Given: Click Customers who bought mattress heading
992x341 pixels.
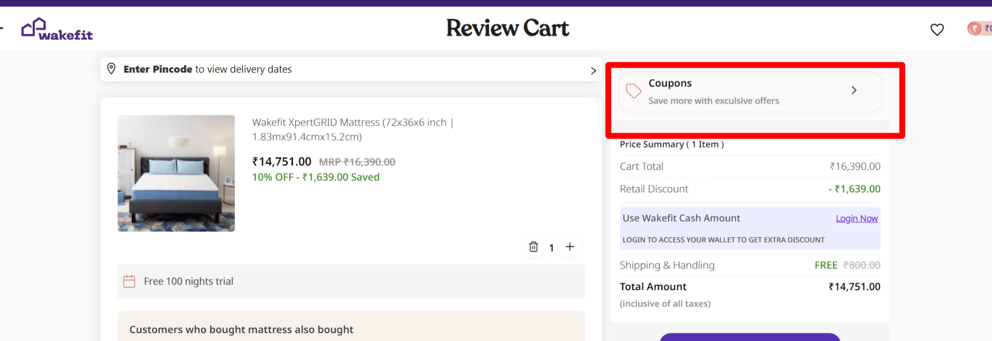Looking at the screenshot, I should point(241,329).
